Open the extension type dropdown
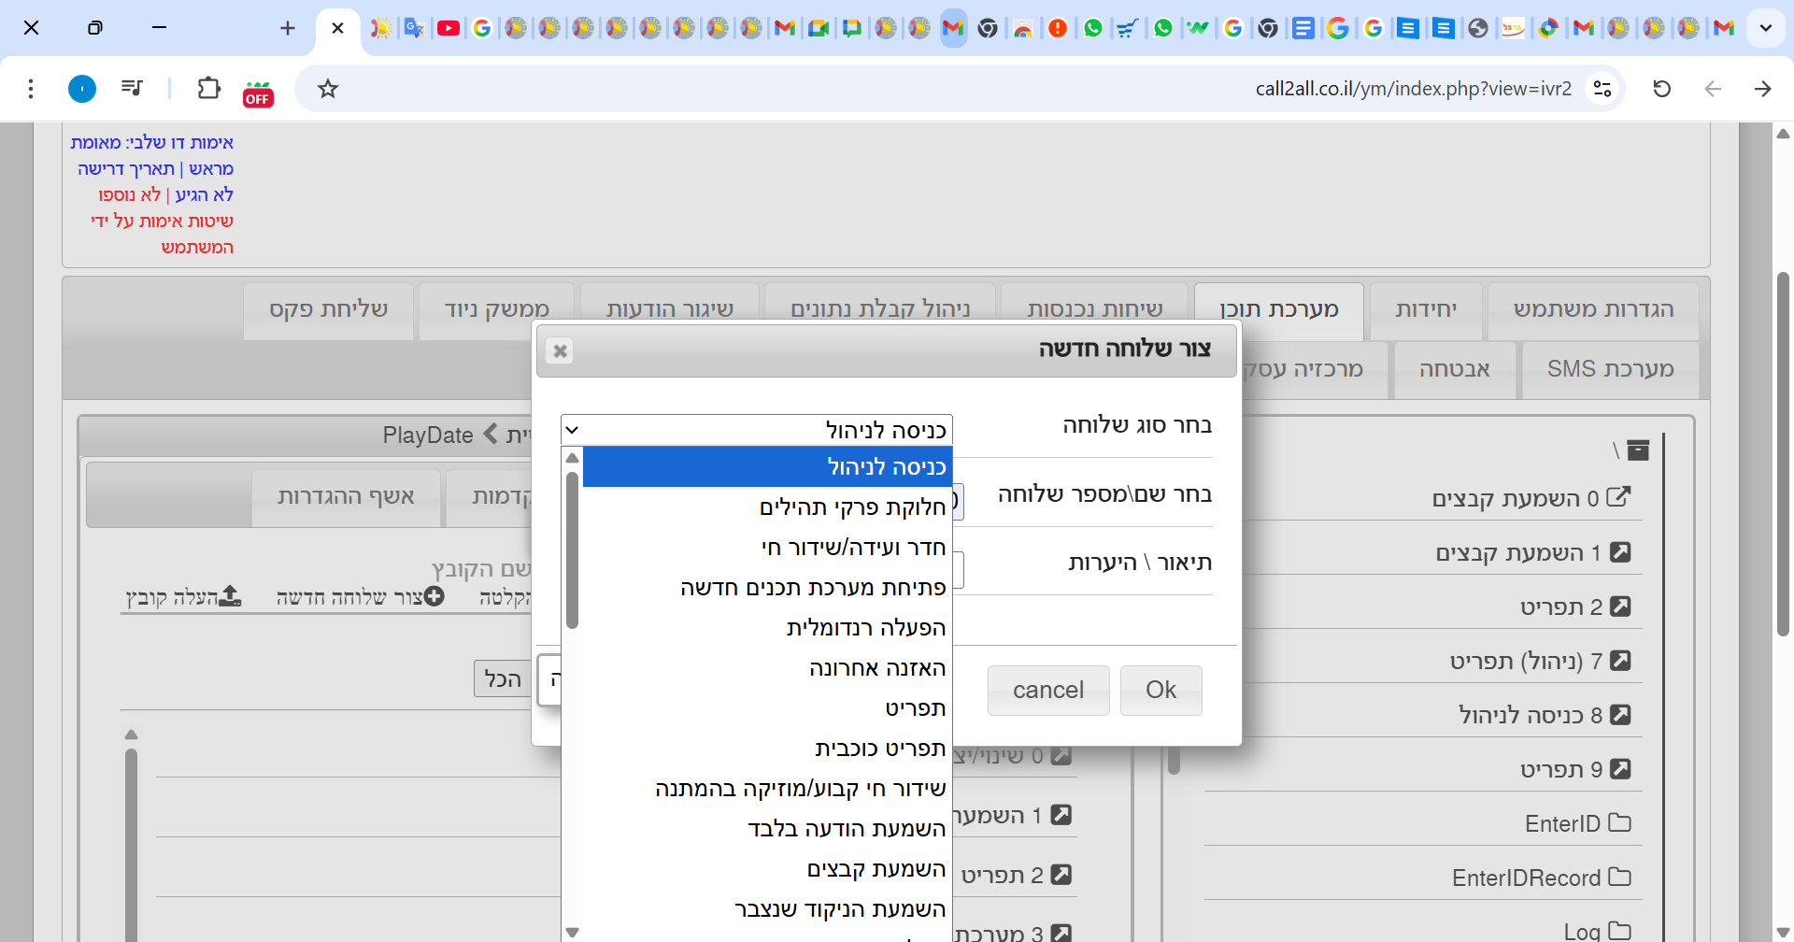The height and width of the screenshot is (942, 1794). (x=756, y=430)
